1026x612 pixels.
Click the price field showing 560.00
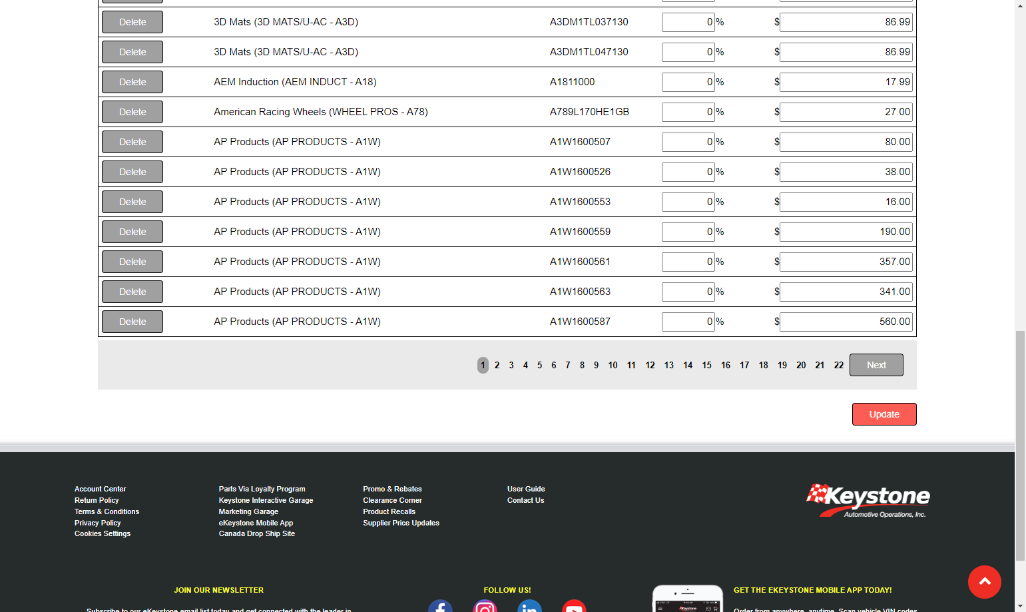[846, 322]
